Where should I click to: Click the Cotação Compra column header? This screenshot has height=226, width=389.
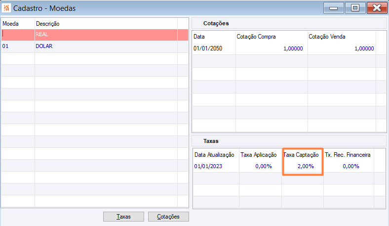tap(272, 37)
